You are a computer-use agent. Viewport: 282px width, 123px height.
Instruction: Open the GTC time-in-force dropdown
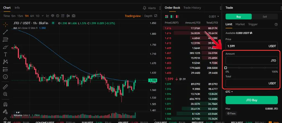[229, 92]
